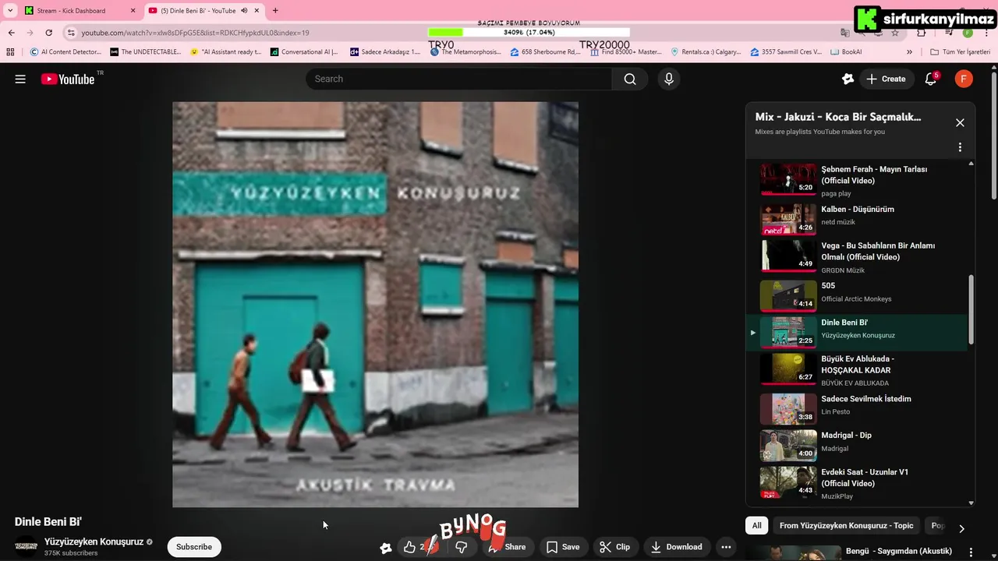Select Vega - Bu Sabahların Bir Anlamı Olmalı
Screen dimensions: 998x561
[857, 257]
